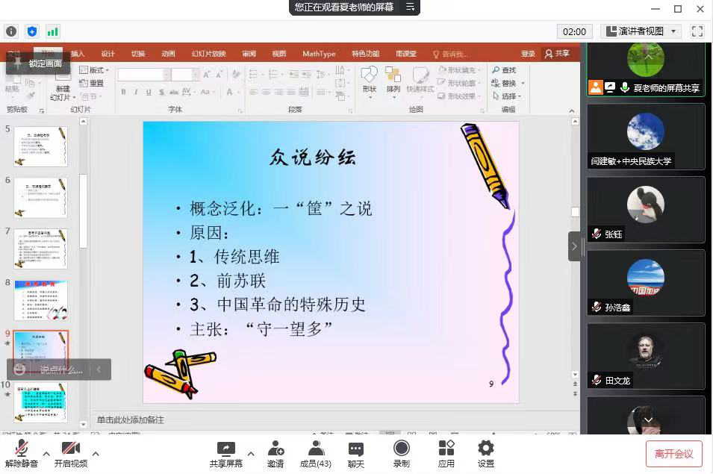This screenshot has height=474, width=713.
Task: Open the 演讲者视图 view dropdown
Action: click(x=641, y=31)
